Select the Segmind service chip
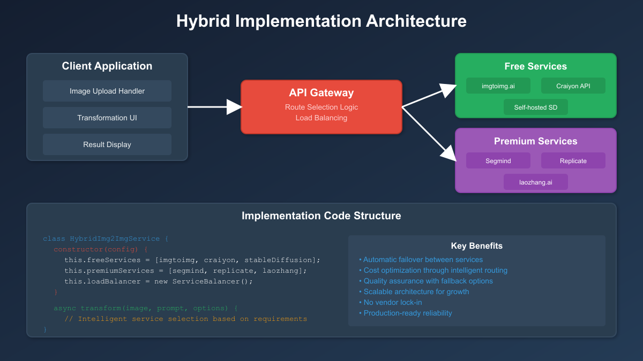Image resolution: width=643 pixels, height=361 pixels. pyautogui.click(x=498, y=160)
